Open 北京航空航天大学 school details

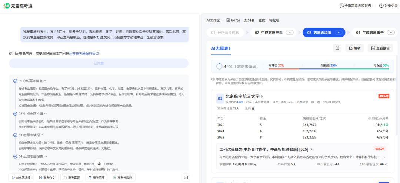244,96
